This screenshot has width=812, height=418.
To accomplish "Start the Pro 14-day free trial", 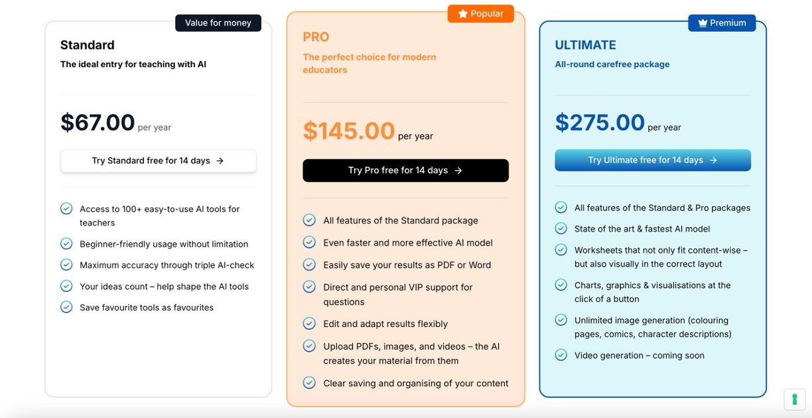I will point(405,171).
